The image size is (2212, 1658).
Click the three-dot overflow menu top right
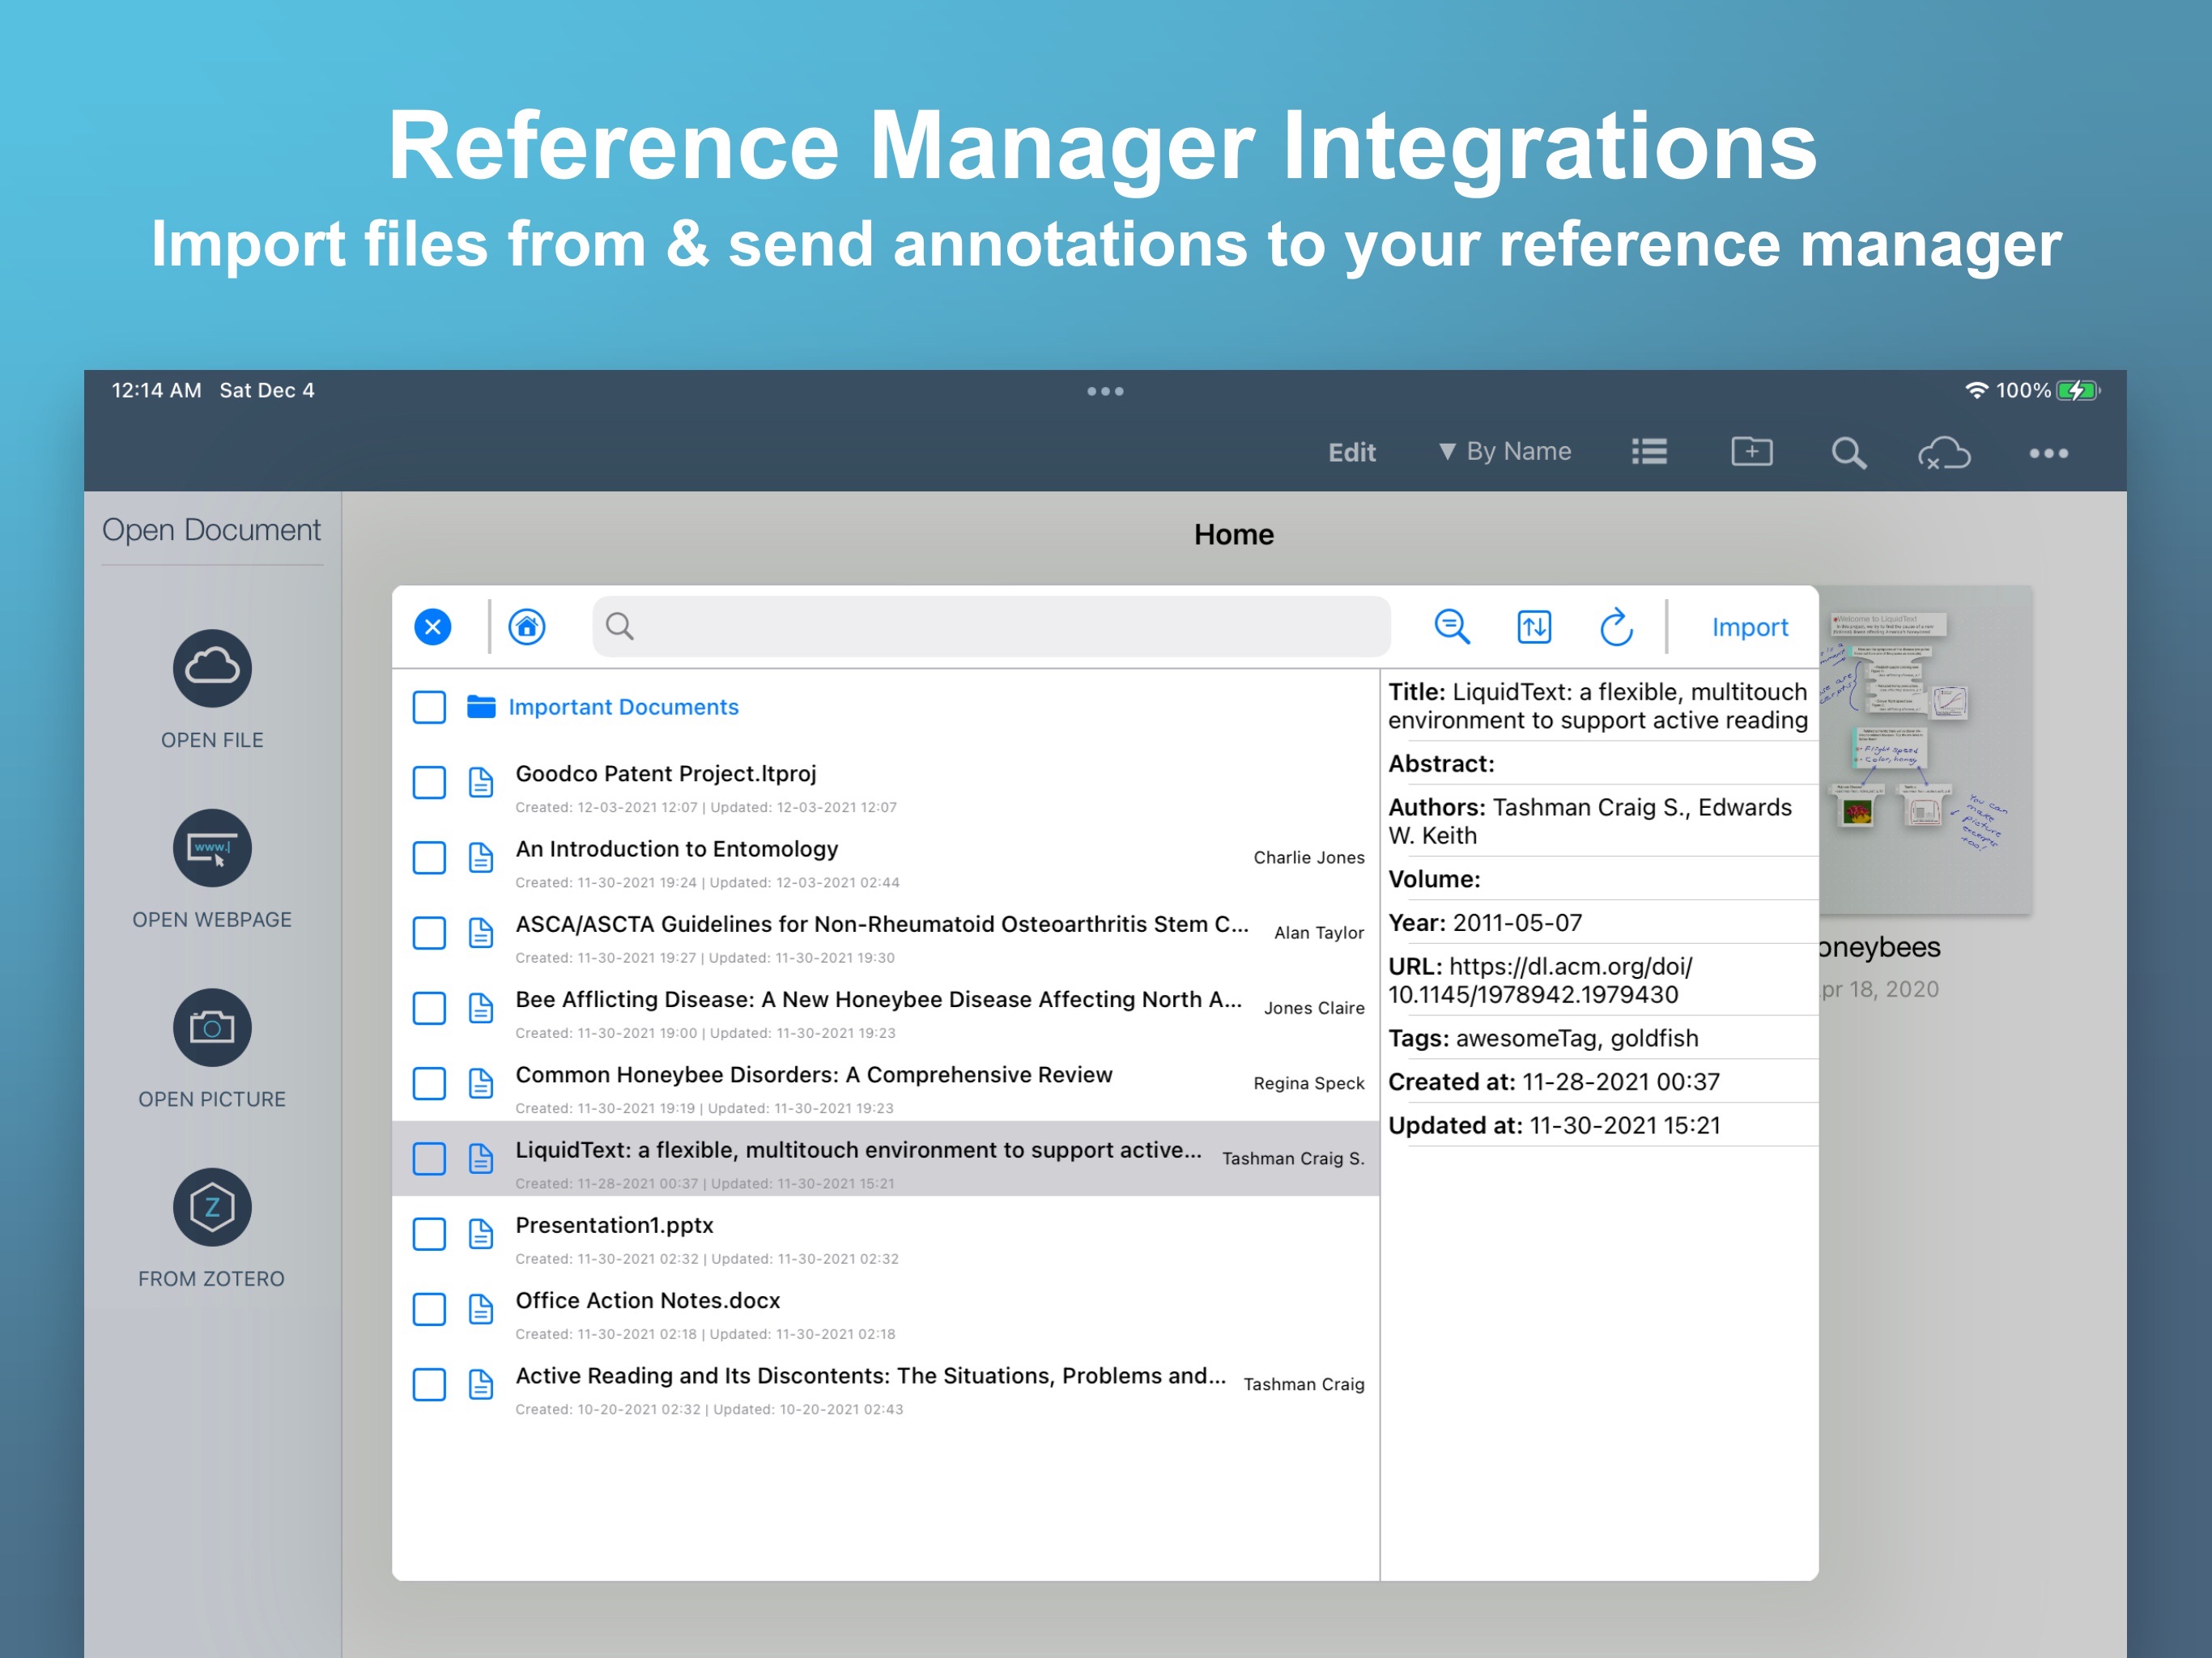pos(2050,453)
